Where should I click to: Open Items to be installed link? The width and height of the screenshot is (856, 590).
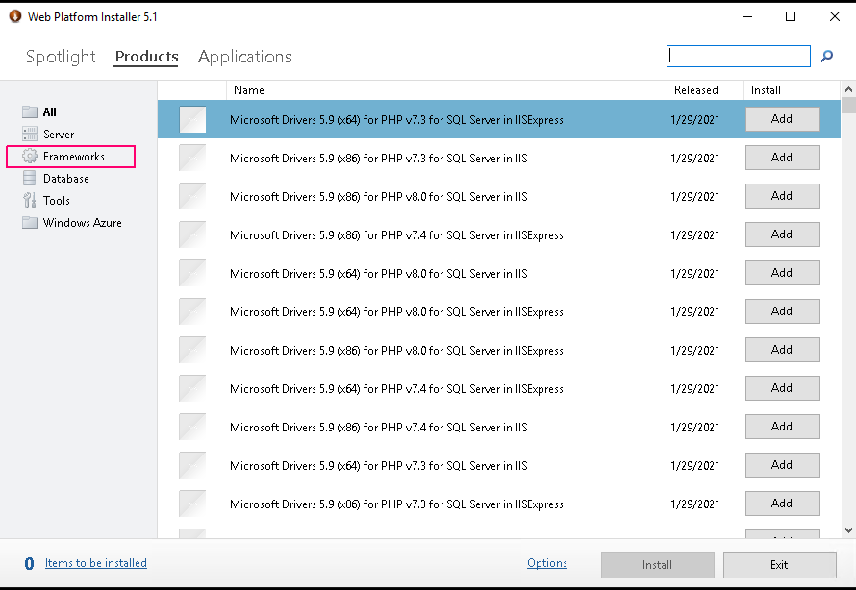pyautogui.click(x=95, y=563)
